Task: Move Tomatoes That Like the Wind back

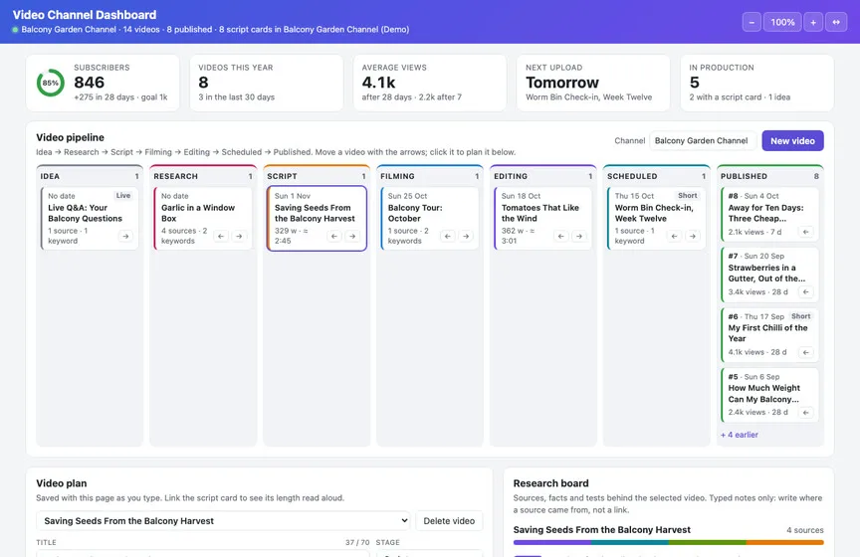Action: tap(561, 237)
